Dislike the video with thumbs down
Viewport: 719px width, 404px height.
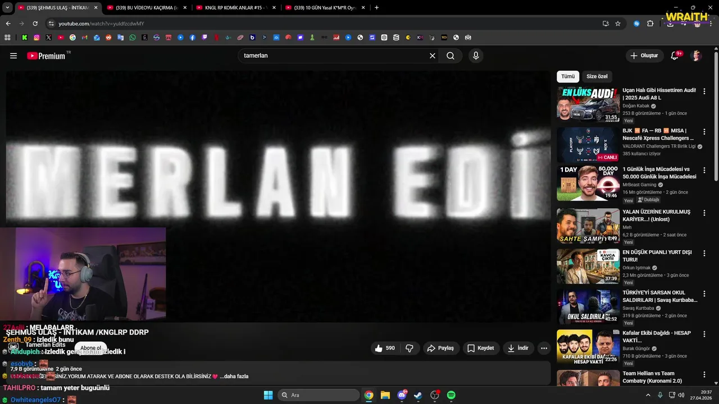pyautogui.click(x=409, y=348)
